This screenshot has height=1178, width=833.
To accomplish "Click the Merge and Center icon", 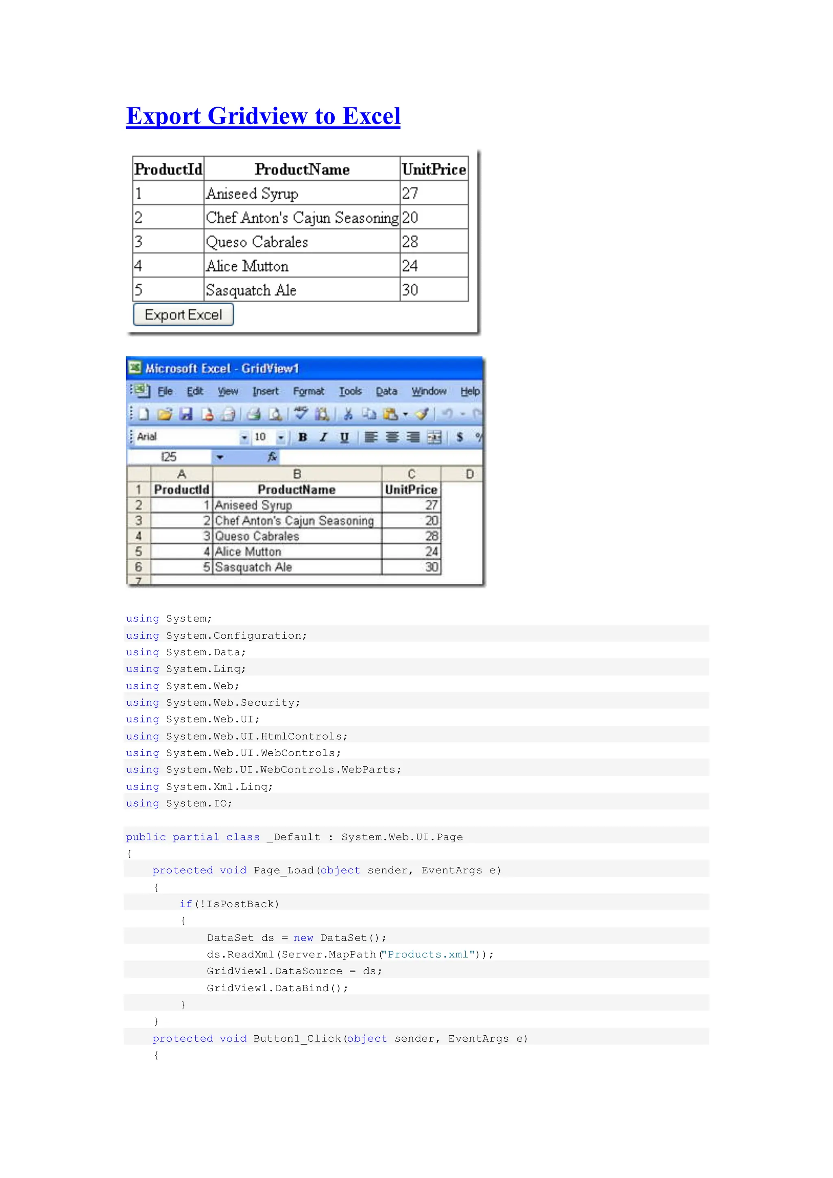I will click(434, 437).
